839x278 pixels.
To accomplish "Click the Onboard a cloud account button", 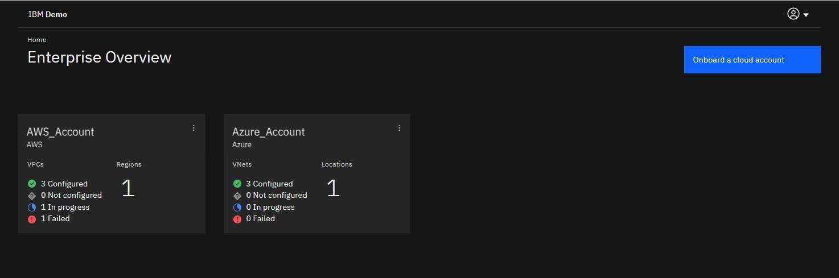I will [x=752, y=60].
